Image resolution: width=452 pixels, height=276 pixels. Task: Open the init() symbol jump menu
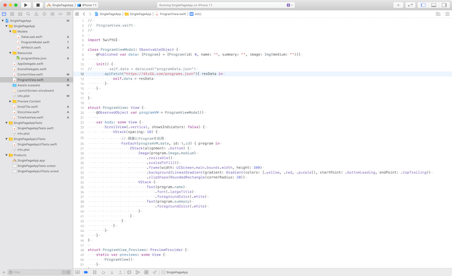195,14
